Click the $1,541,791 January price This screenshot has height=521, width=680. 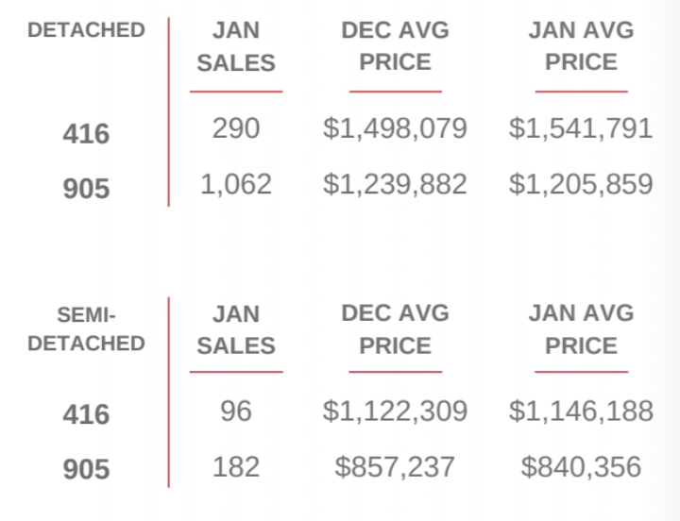581,128
